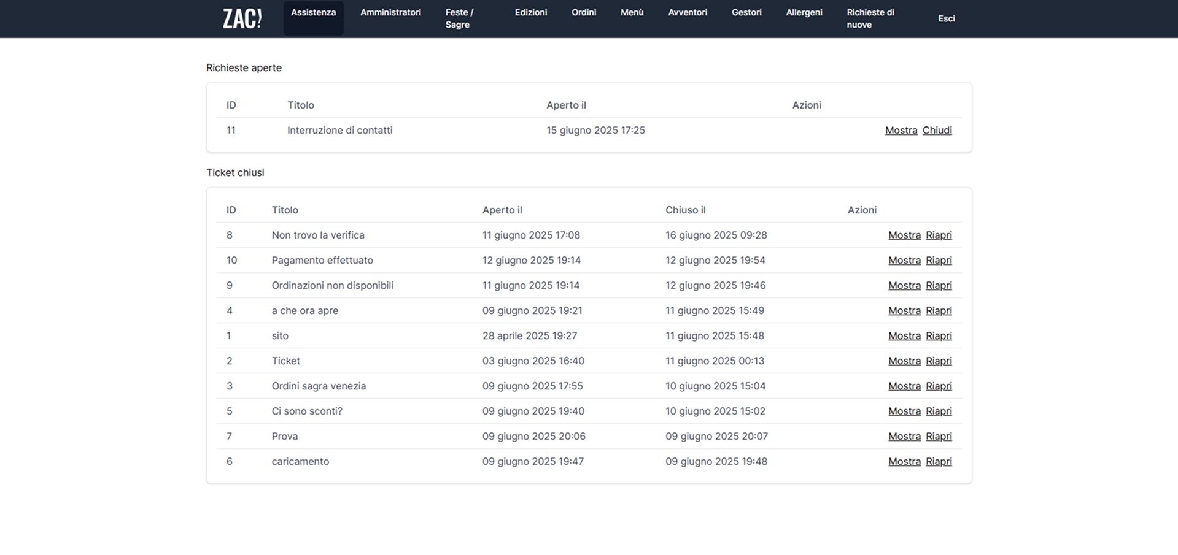
Task: Reopen the caricamento ticket
Action: coord(939,461)
